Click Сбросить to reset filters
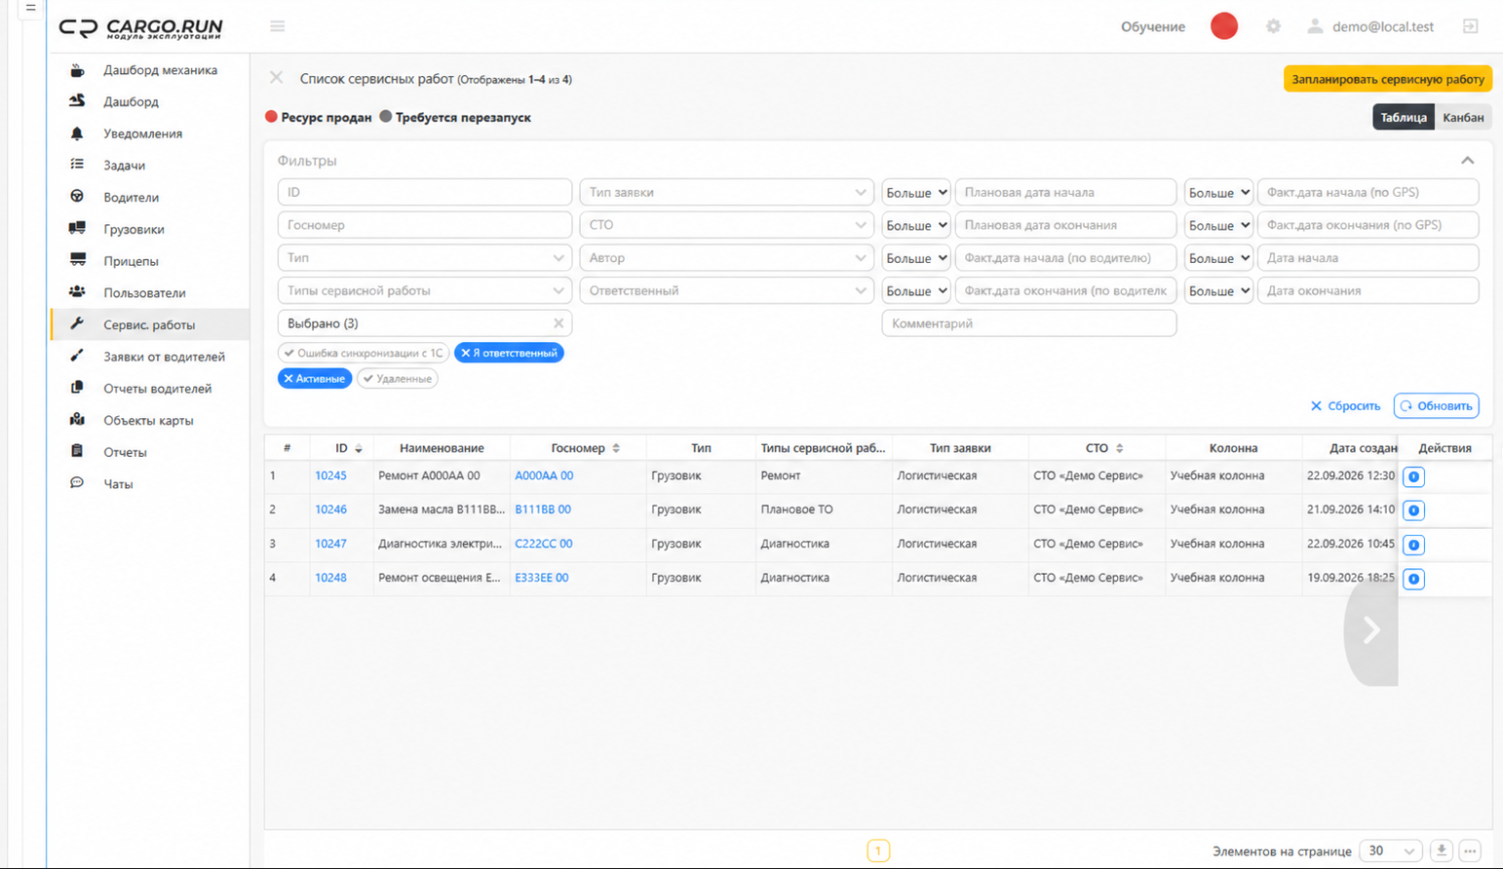The height and width of the screenshot is (869, 1503). point(1345,405)
